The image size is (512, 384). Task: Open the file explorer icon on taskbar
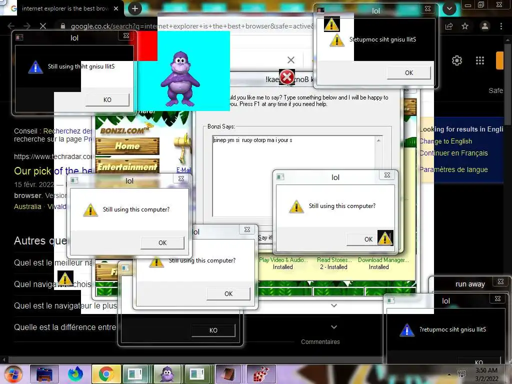(x=44, y=374)
